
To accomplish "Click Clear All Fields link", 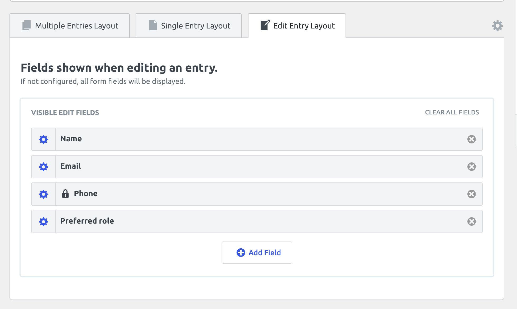I will (452, 112).
